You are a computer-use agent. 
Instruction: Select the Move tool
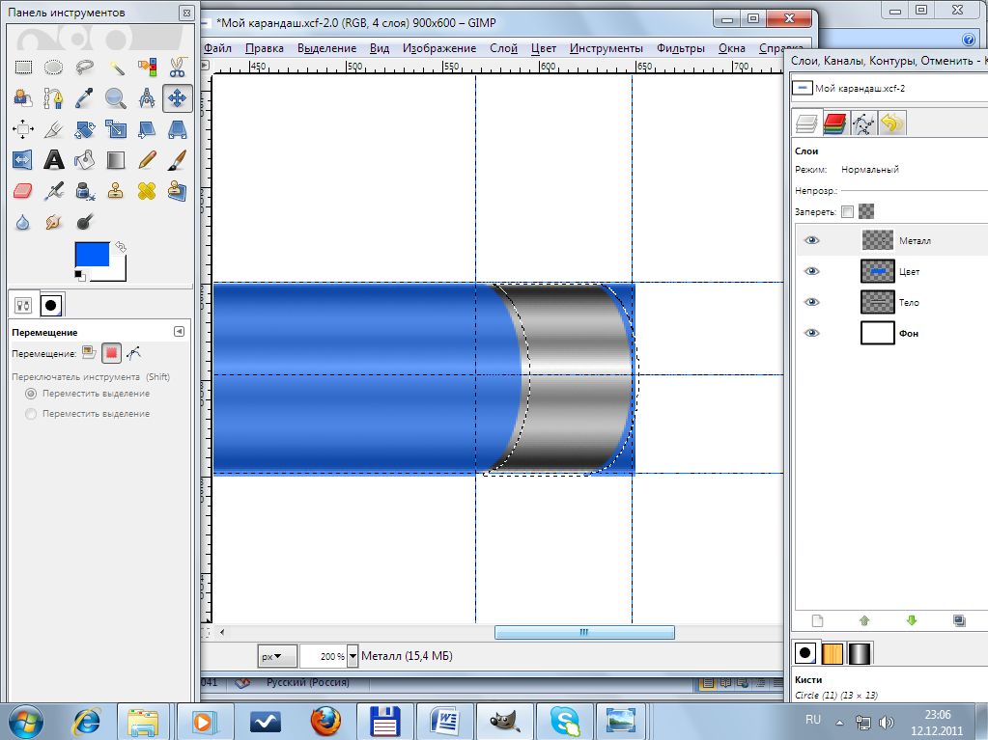[177, 98]
